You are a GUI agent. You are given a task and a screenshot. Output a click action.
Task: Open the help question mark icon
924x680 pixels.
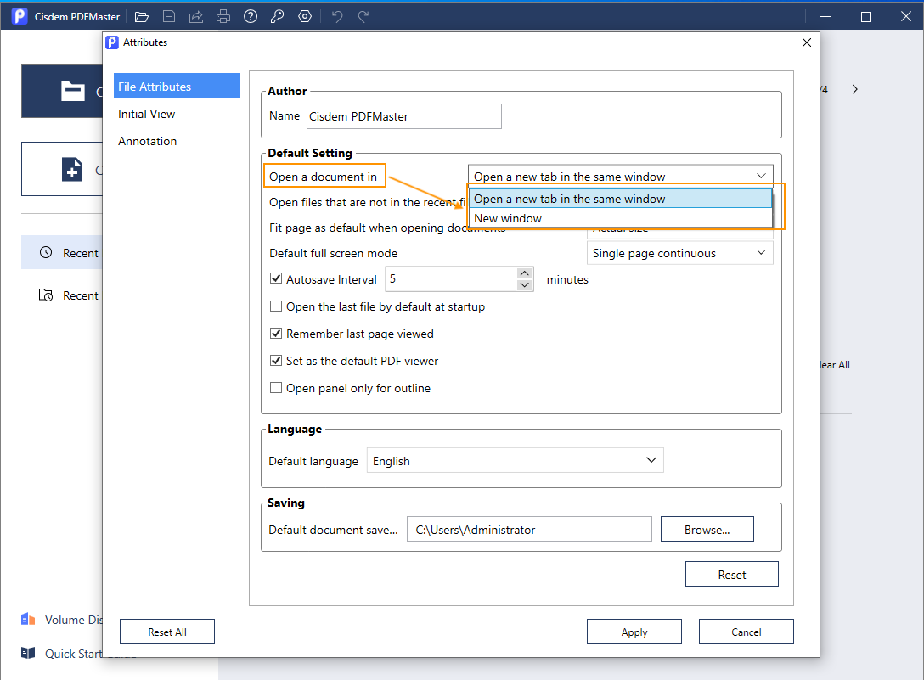pos(251,16)
